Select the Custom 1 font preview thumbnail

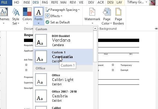[41, 57]
